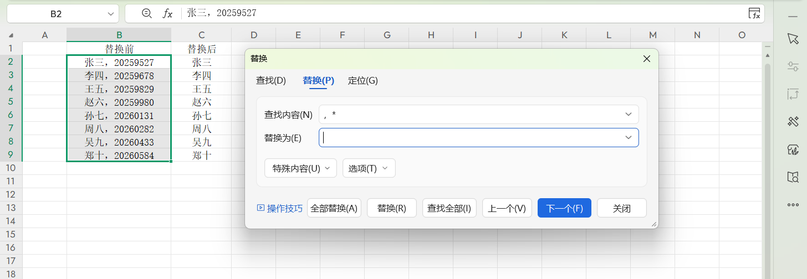Screen dimensions: 807x279
Task: Click the select-all triangle at grid corner
Action: point(11,35)
